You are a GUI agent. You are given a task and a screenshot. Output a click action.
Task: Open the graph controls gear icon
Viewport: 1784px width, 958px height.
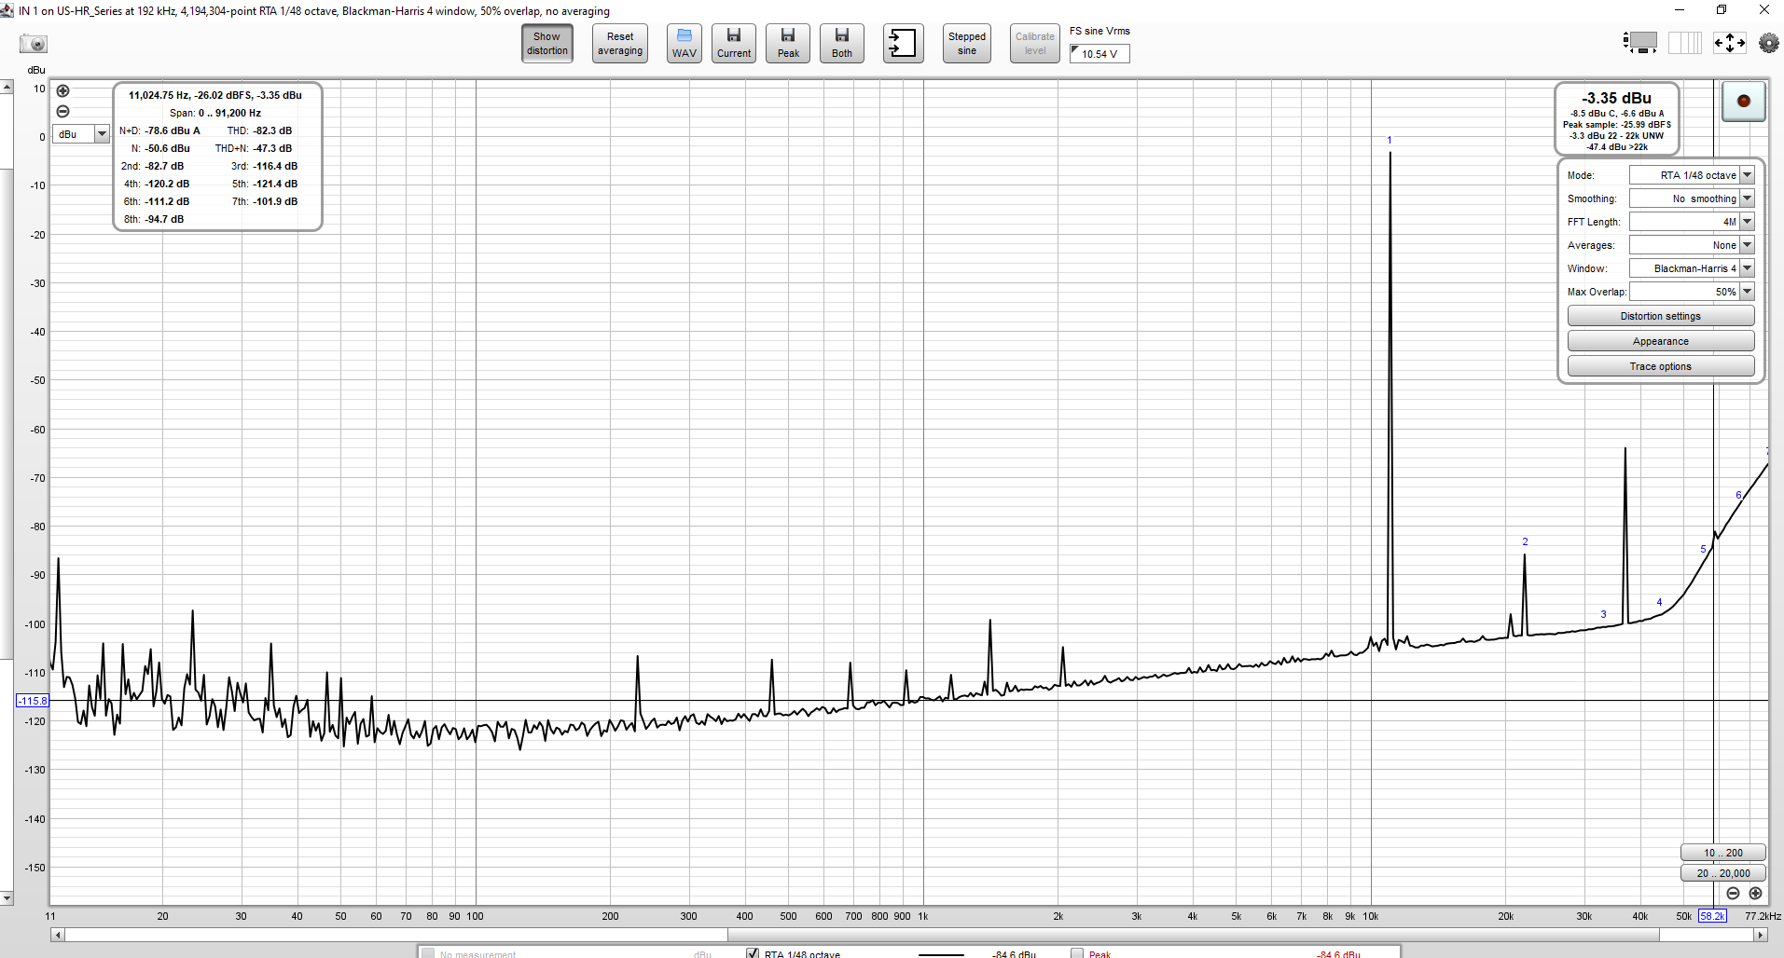pos(1768,43)
